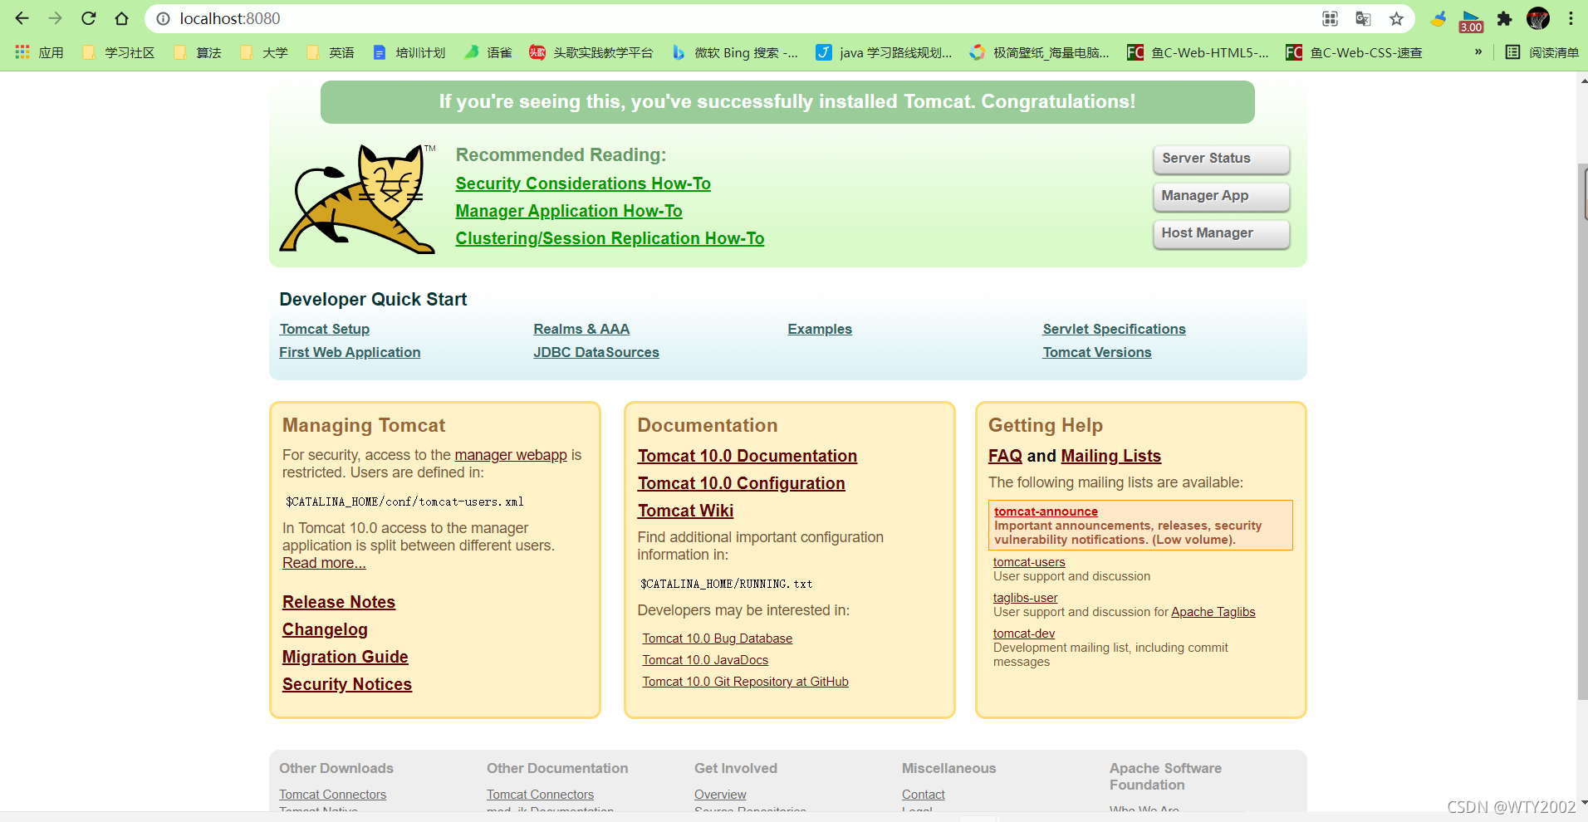This screenshot has height=822, width=1588.
Task: Open the 大学 bookmark folder
Action: (x=264, y=52)
